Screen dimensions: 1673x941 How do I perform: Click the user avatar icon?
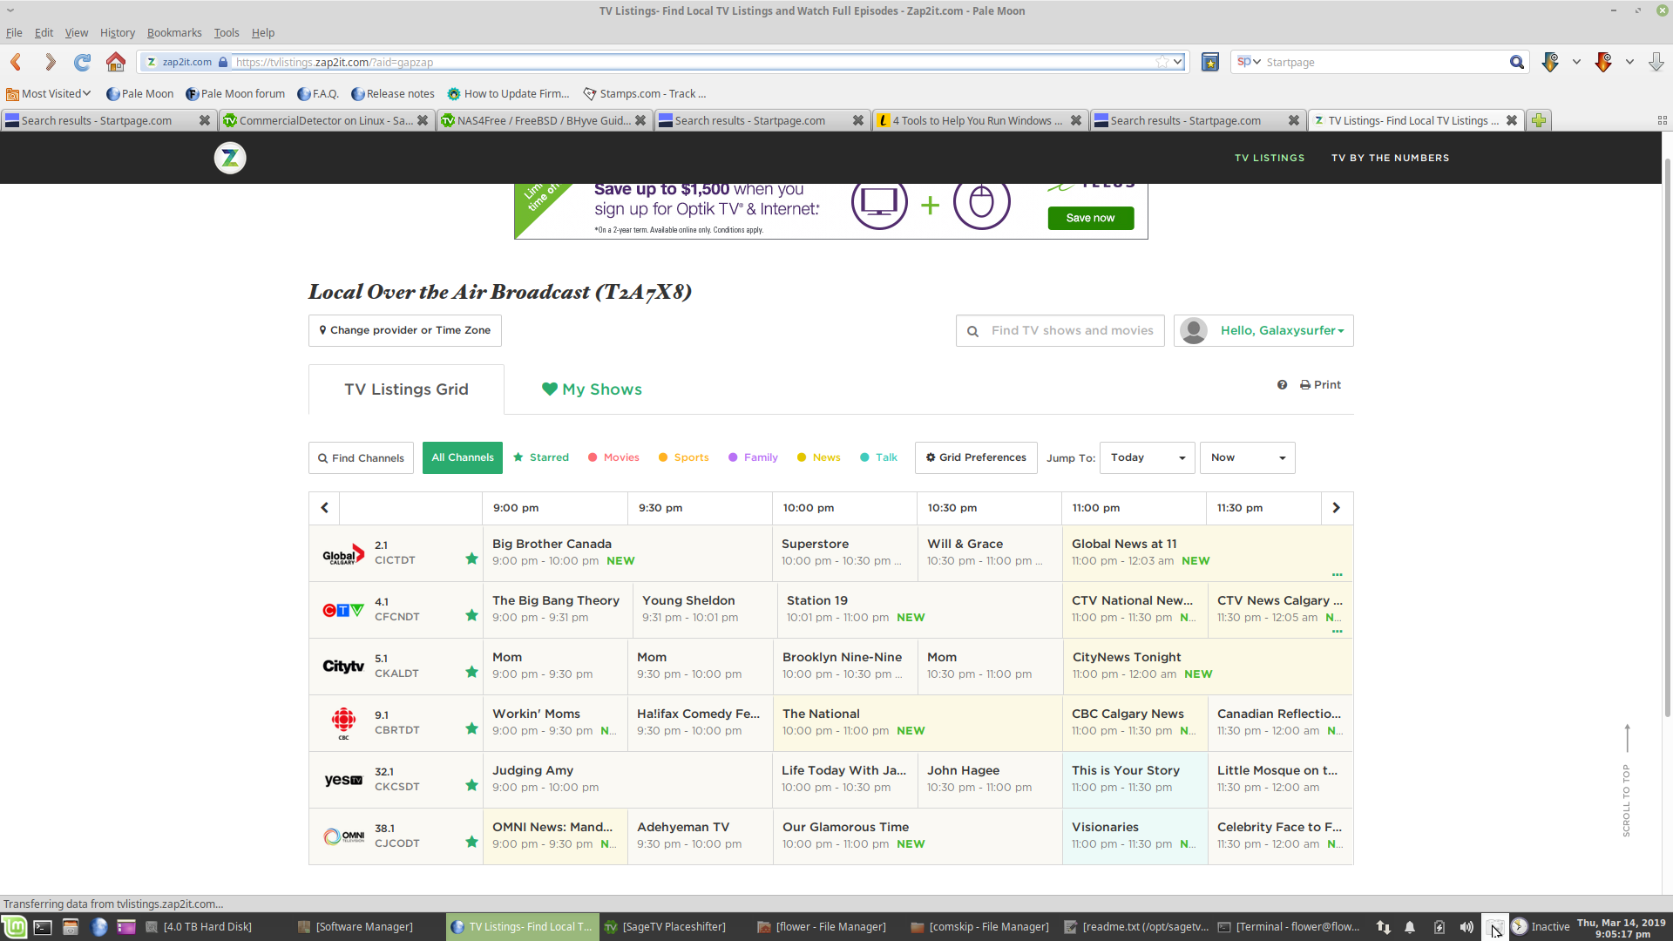point(1194,330)
